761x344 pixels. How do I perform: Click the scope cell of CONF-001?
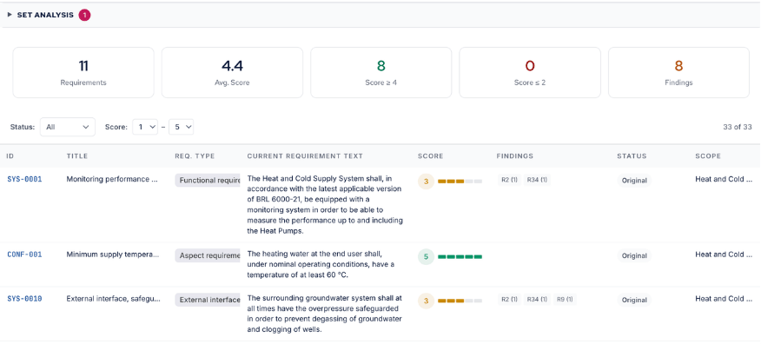(x=725, y=255)
